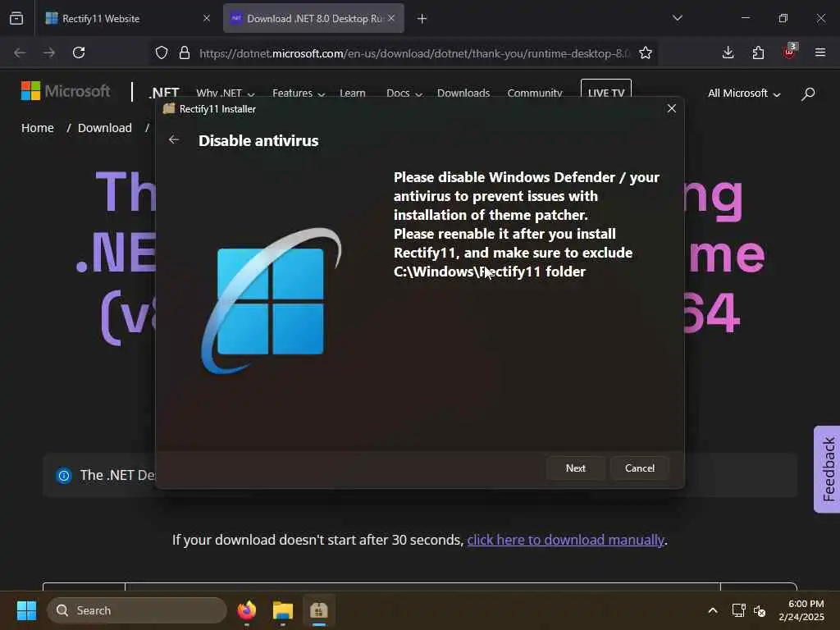The height and width of the screenshot is (630, 840).
Task: Open File Explorer from the taskbar
Action: [283, 610]
